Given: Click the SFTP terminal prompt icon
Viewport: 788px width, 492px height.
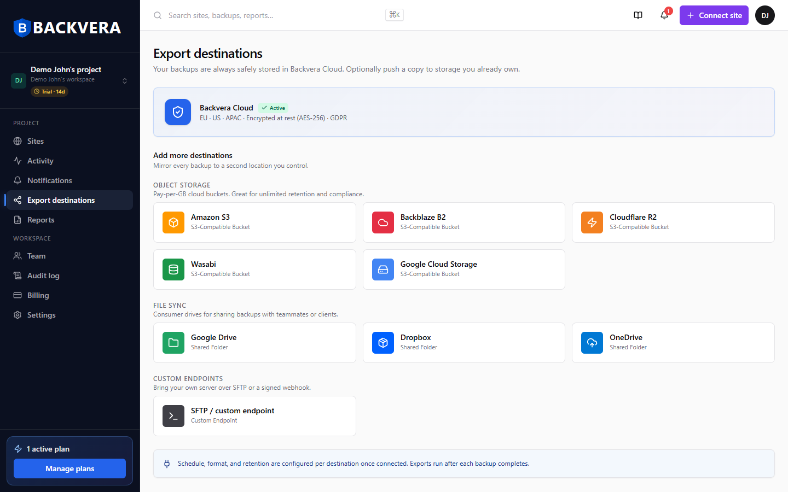Looking at the screenshot, I should point(173,416).
